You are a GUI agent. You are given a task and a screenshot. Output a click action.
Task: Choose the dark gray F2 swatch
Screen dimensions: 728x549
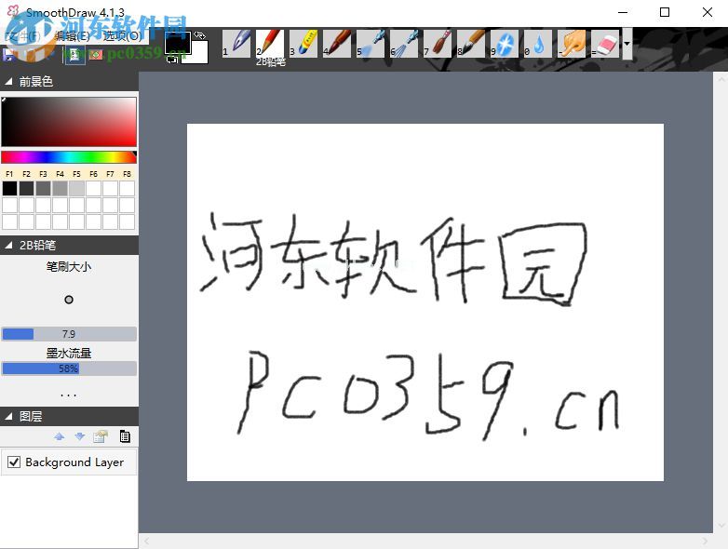26,188
